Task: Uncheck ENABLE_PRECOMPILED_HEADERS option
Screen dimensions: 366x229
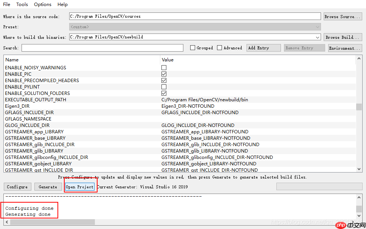Action: pyautogui.click(x=164, y=80)
